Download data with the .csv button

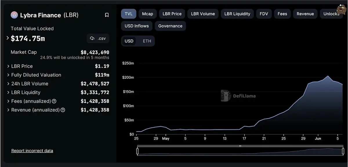click(98, 38)
